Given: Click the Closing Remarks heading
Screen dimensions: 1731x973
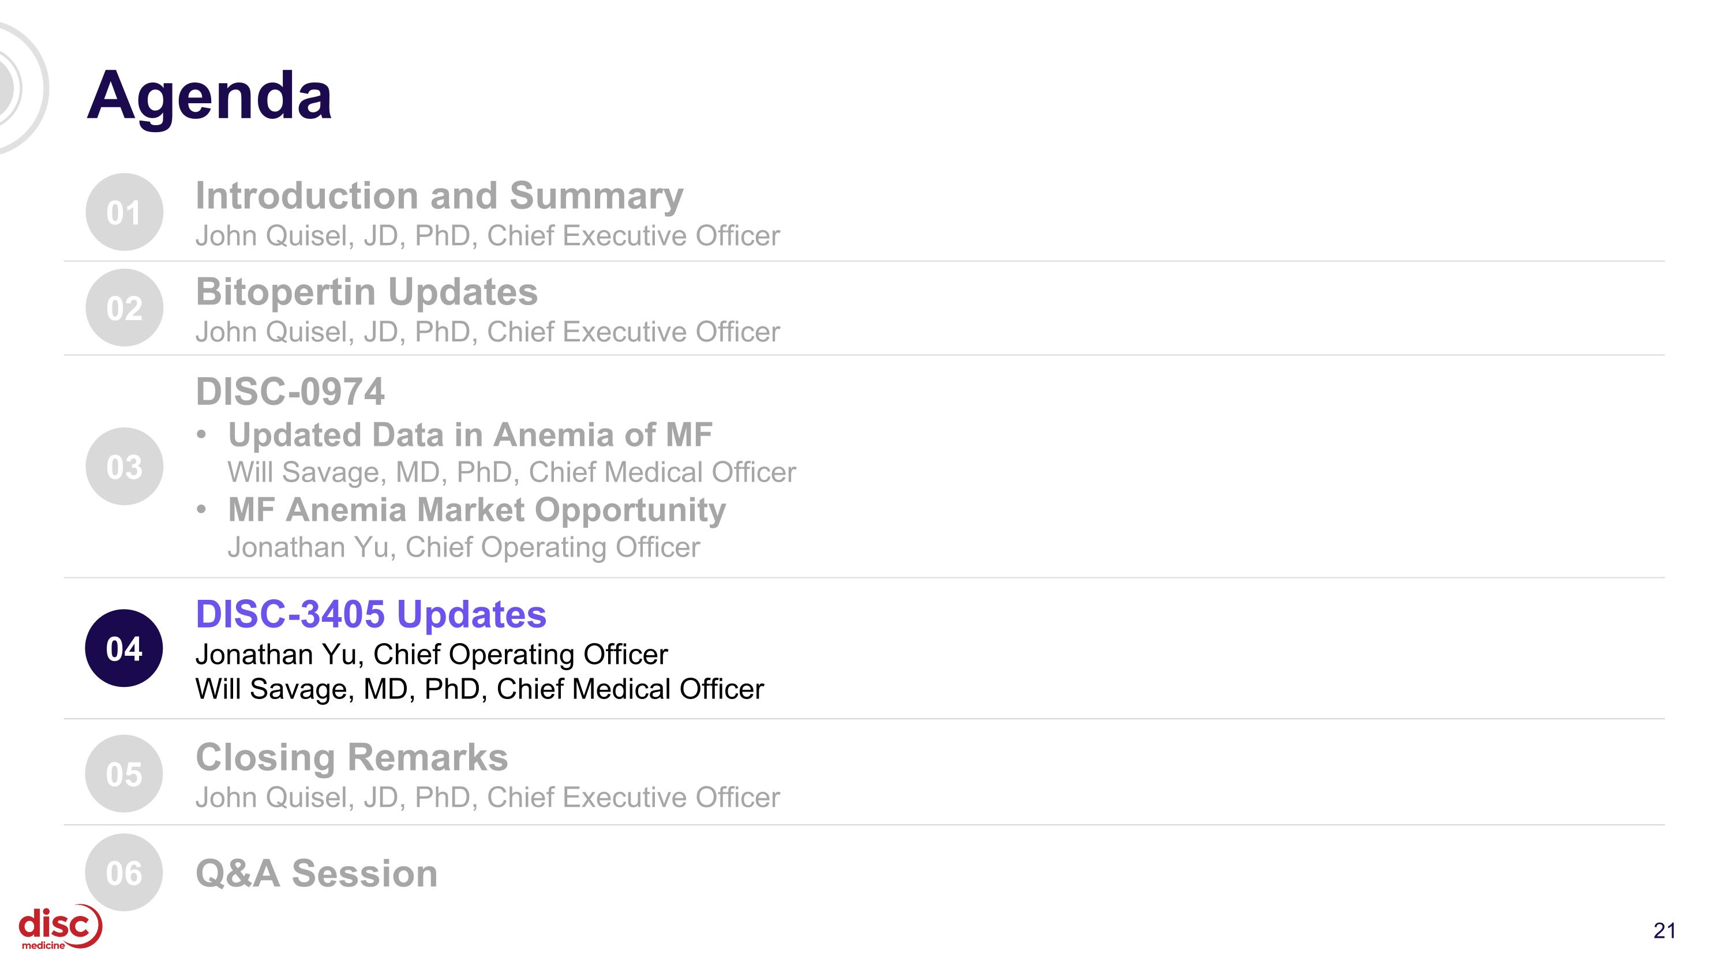Looking at the screenshot, I should point(351,757).
